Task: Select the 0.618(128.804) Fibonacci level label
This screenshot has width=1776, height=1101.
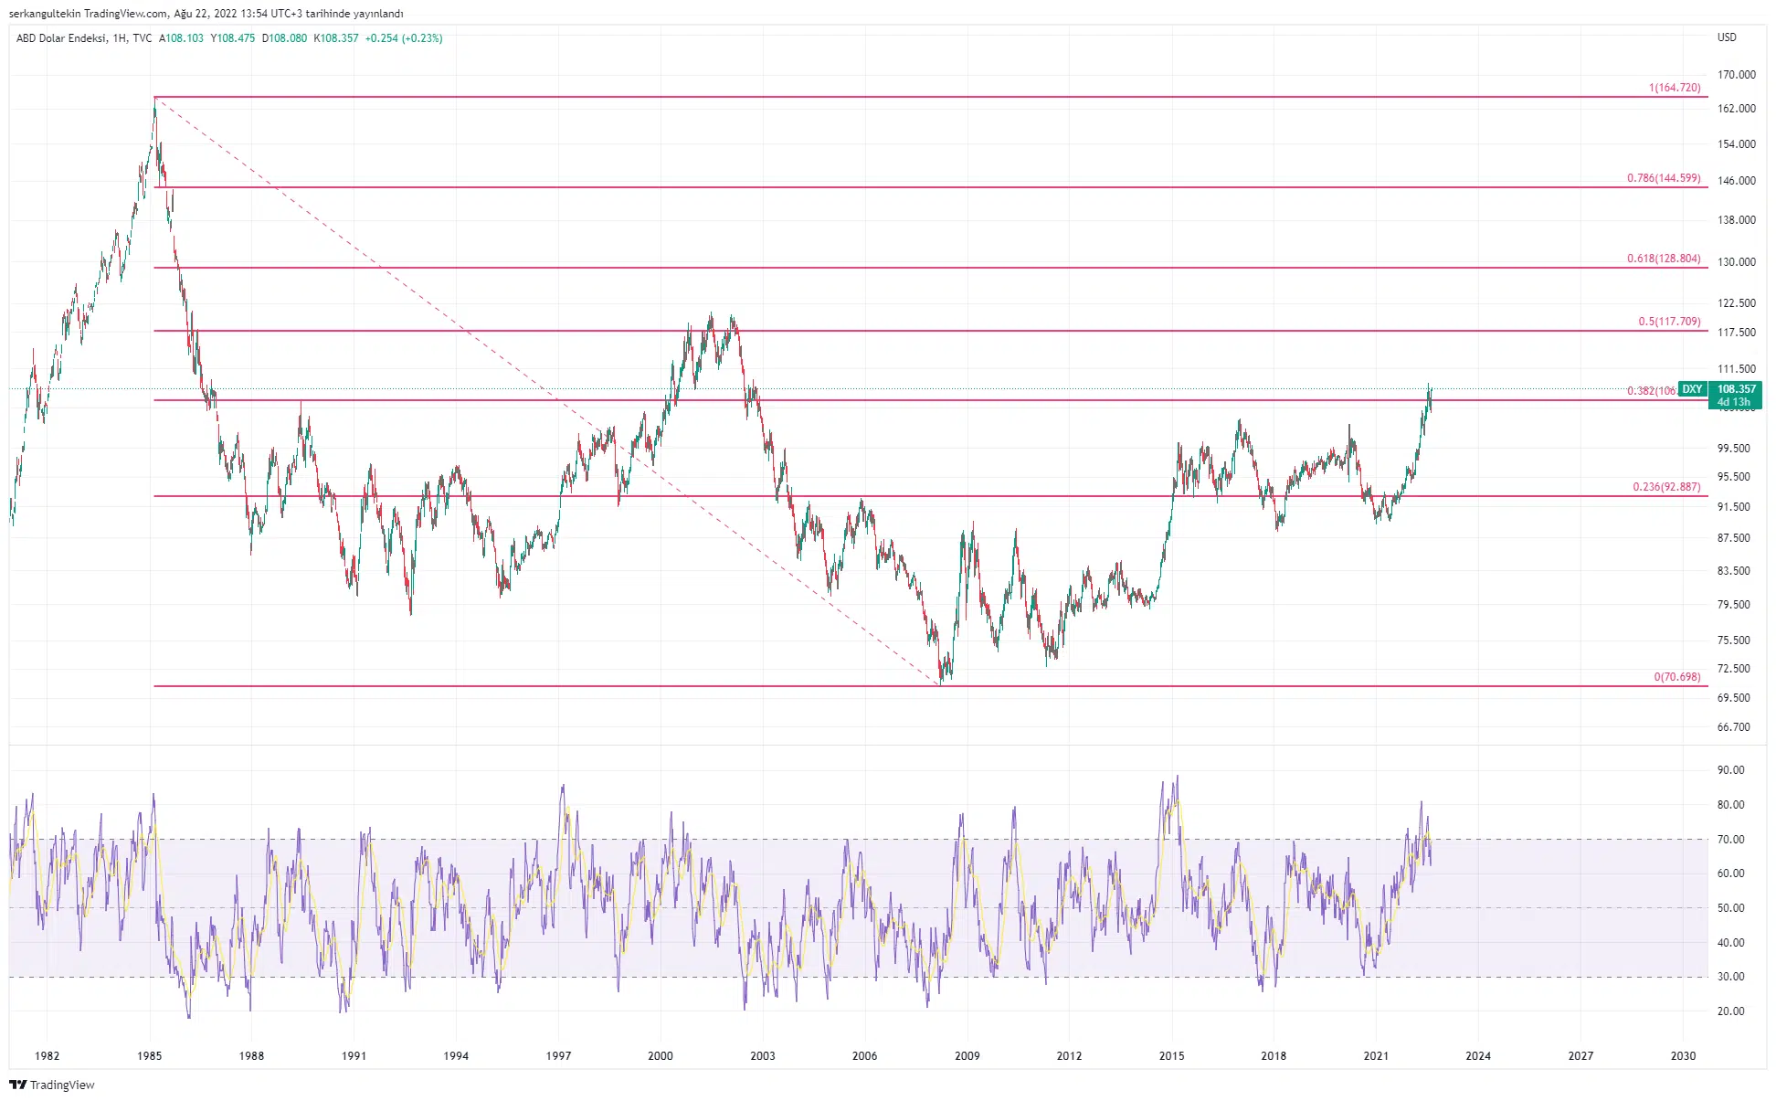Action: click(1663, 259)
